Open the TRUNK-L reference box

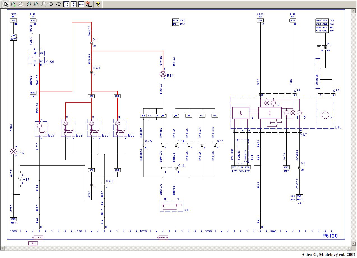coord(163,238)
